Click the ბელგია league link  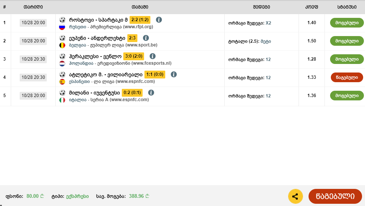pos(78,45)
